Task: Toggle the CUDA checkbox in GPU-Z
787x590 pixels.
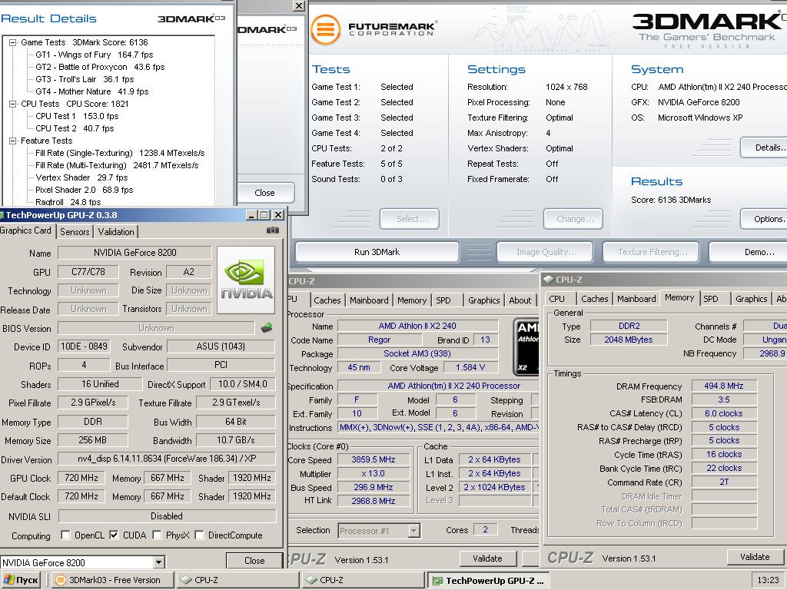Action: 114,535
